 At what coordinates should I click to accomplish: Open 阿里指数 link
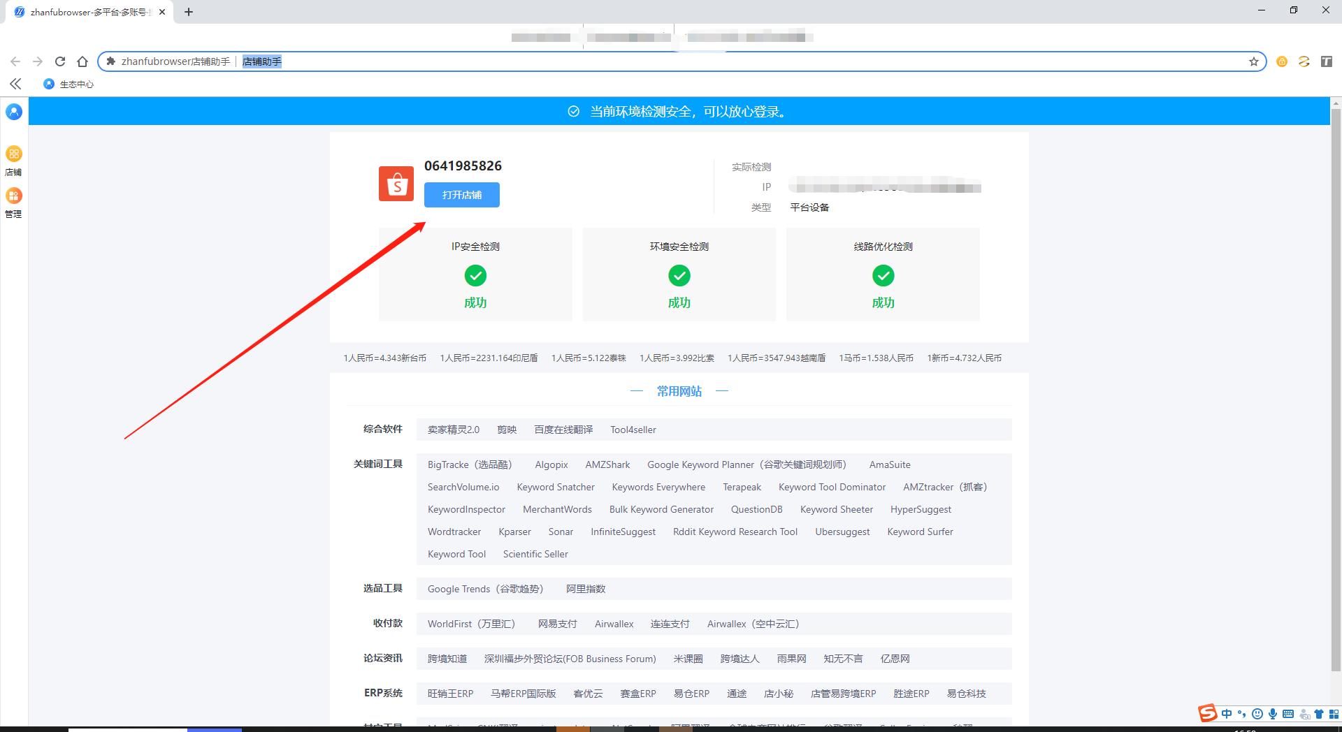coord(586,589)
